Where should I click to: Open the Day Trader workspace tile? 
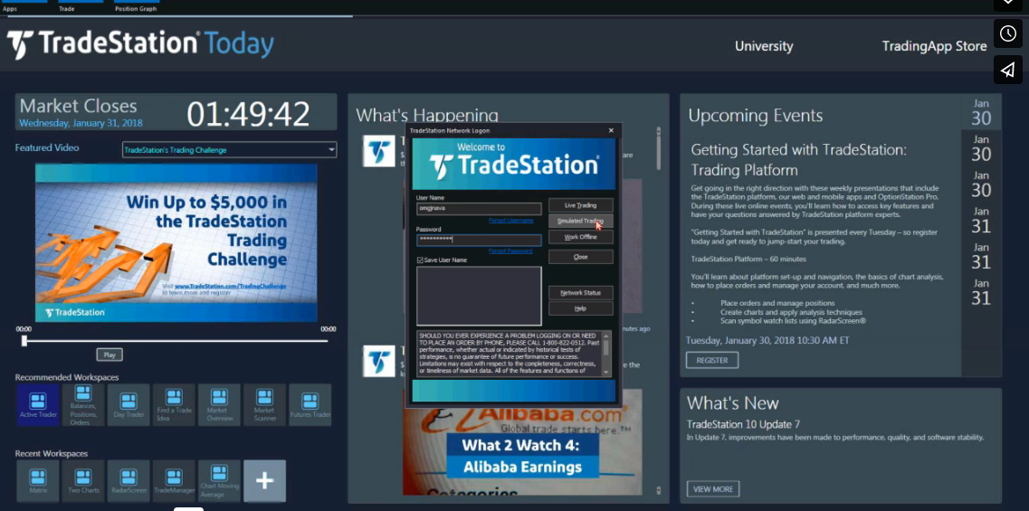coord(129,405)
